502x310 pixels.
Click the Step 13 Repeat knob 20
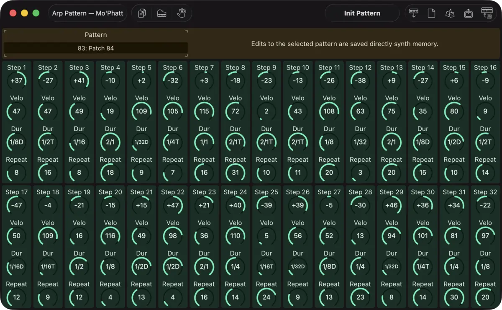pos(392,173)
